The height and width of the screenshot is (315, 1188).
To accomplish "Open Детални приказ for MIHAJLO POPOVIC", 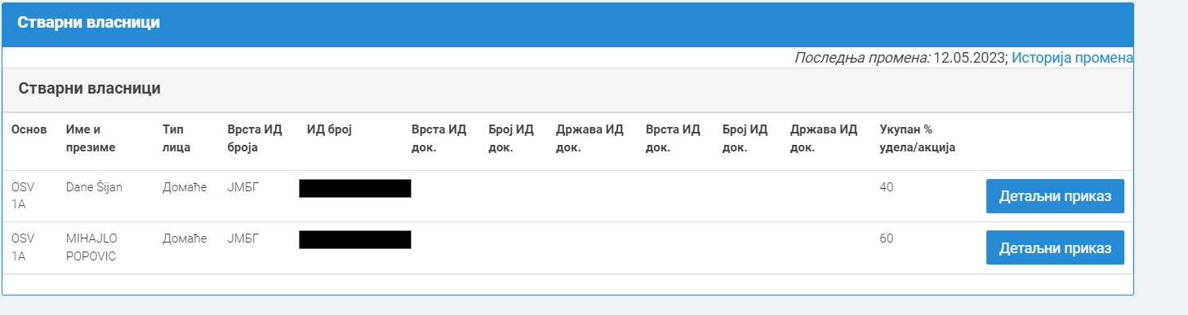I will 1055,247.
